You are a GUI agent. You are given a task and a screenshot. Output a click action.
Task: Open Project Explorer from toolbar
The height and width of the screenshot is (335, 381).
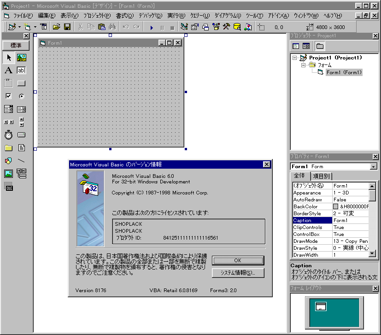(x=184, y=27)
